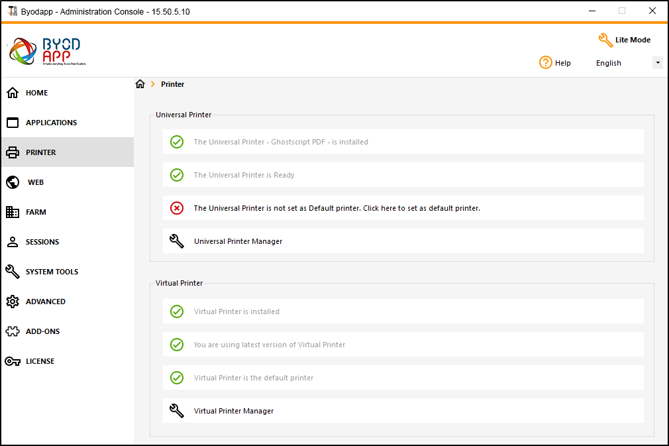
Task: Click the Printer breadcrumb label
Action: [172, 85]
